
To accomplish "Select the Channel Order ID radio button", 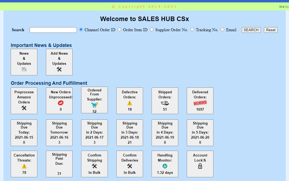I will [81, 30].
